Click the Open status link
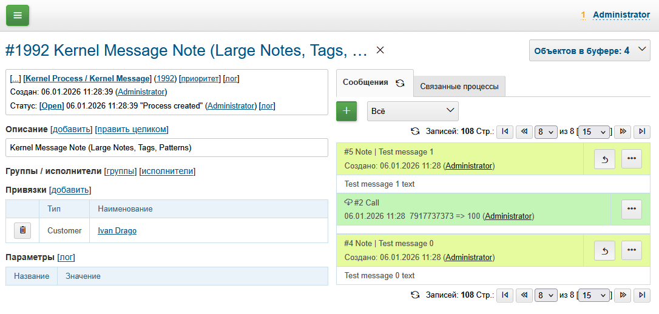 [x=52, y=105]
